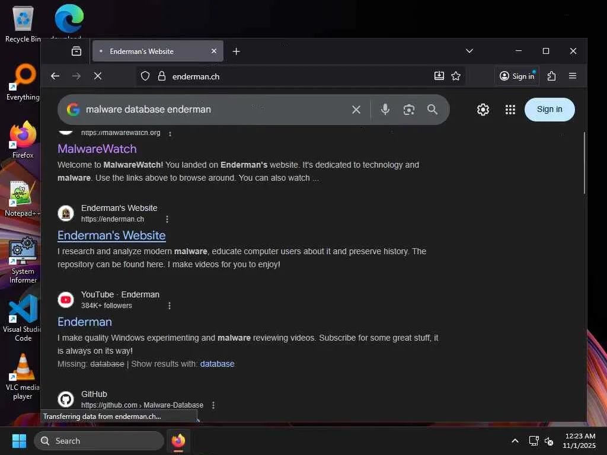607x455 pixels.
Task: Click the enderman.ch address bar
Action: pos(301,76)
